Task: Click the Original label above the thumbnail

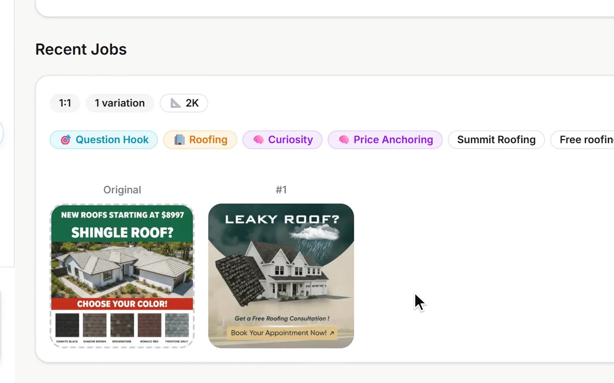Action: pyautogui.click(x=122, y=190)
